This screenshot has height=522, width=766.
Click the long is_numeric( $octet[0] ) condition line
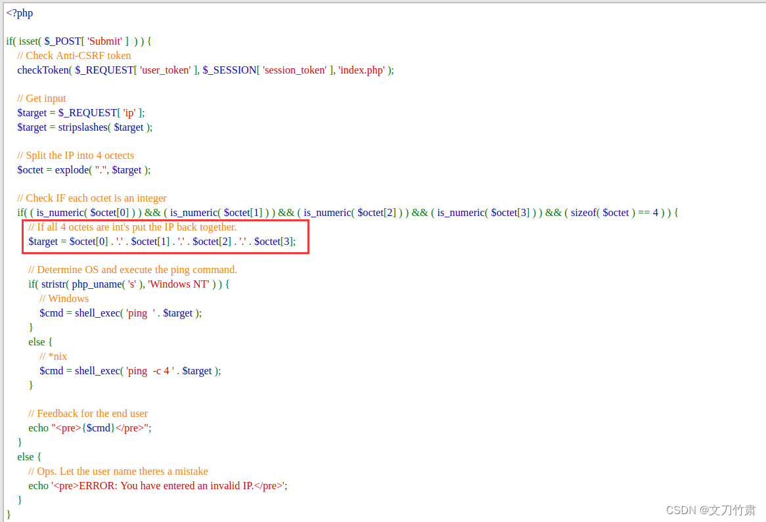point(348,213)
